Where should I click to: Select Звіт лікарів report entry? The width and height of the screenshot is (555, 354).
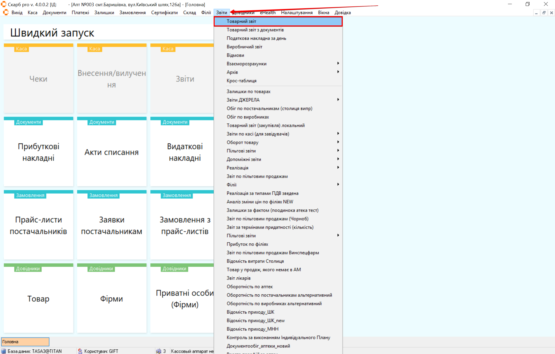pos(238,278)
